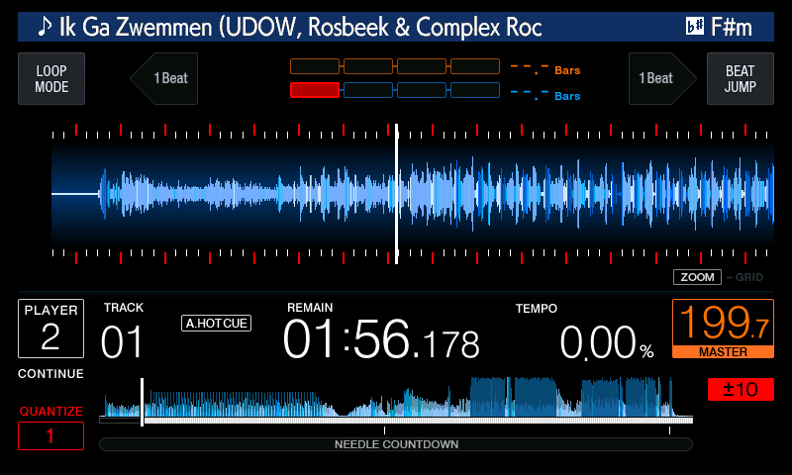Click the white playhead line in large waveform
Image resolution: width=792 pixels, height=475 pixels.
[397, 194]
